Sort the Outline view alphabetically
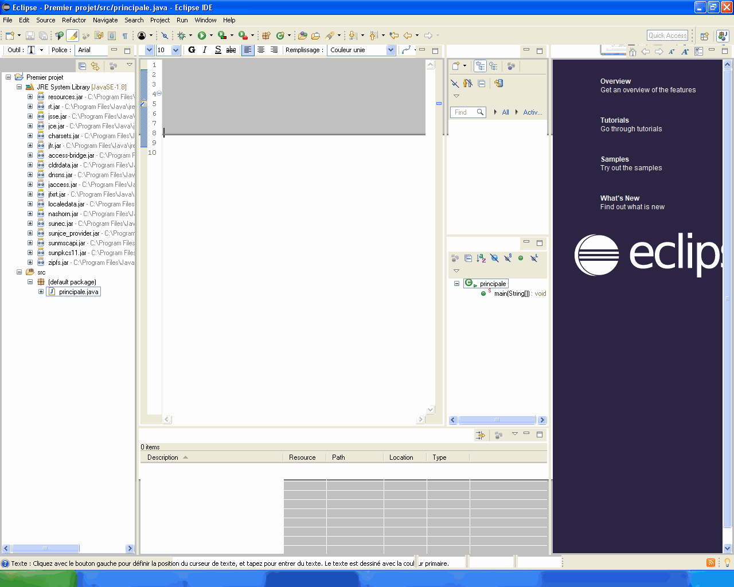 pyautogui.click(x=481, y=259)
